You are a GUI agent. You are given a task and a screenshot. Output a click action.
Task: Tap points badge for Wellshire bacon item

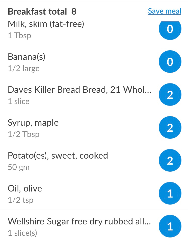170,226
